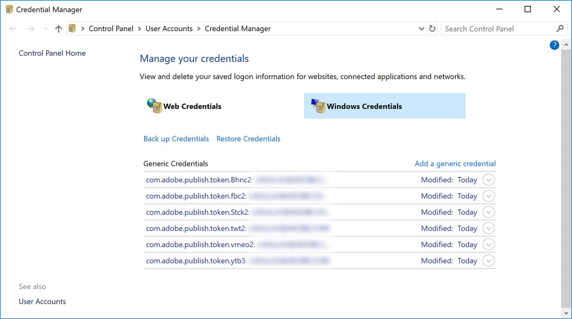The image size is (572, 319).
Task: Open the recent locations dropdown arrow
Action: pos(45,29)
